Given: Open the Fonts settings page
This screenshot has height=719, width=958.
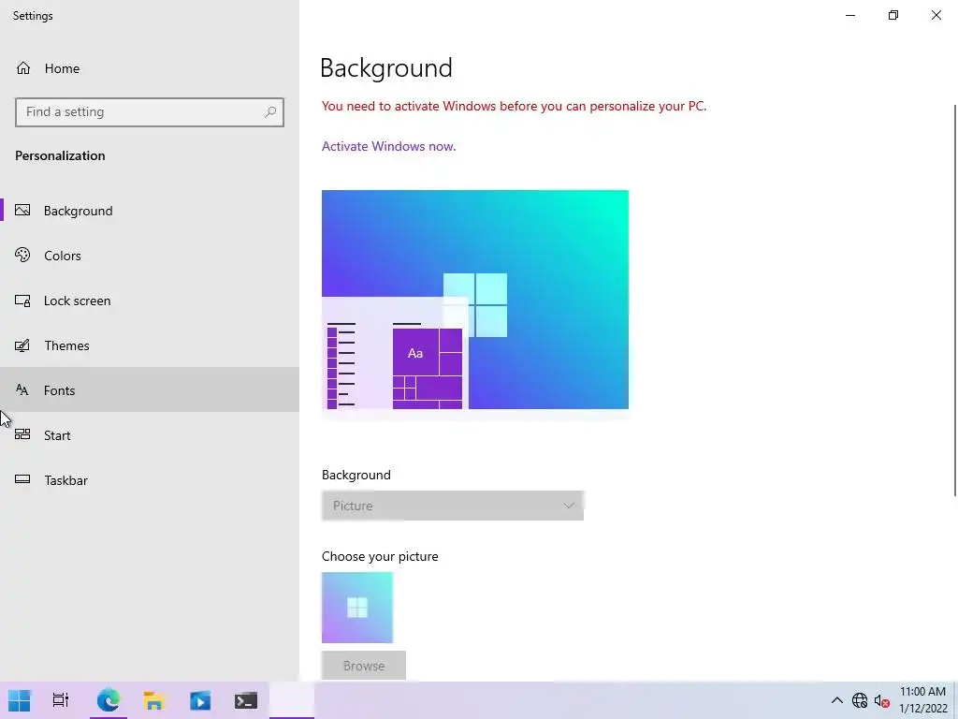Looking at the screenshot, I should 150,390.
